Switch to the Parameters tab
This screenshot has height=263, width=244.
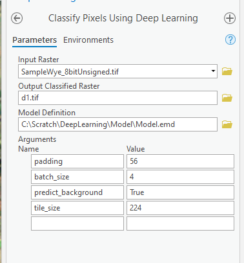pos(35,40)
